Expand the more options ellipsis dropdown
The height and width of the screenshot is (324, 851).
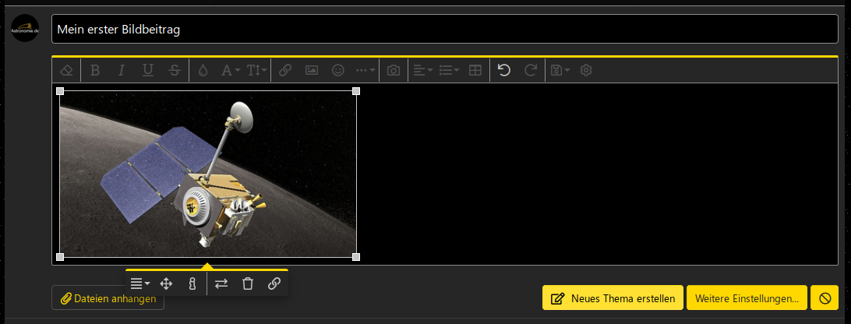(x=365, y=70)
